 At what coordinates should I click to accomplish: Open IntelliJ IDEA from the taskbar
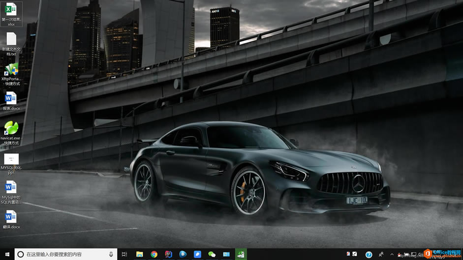[168, 254]
